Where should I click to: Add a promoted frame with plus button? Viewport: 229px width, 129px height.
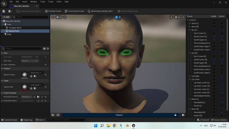[x=53, y=115]
